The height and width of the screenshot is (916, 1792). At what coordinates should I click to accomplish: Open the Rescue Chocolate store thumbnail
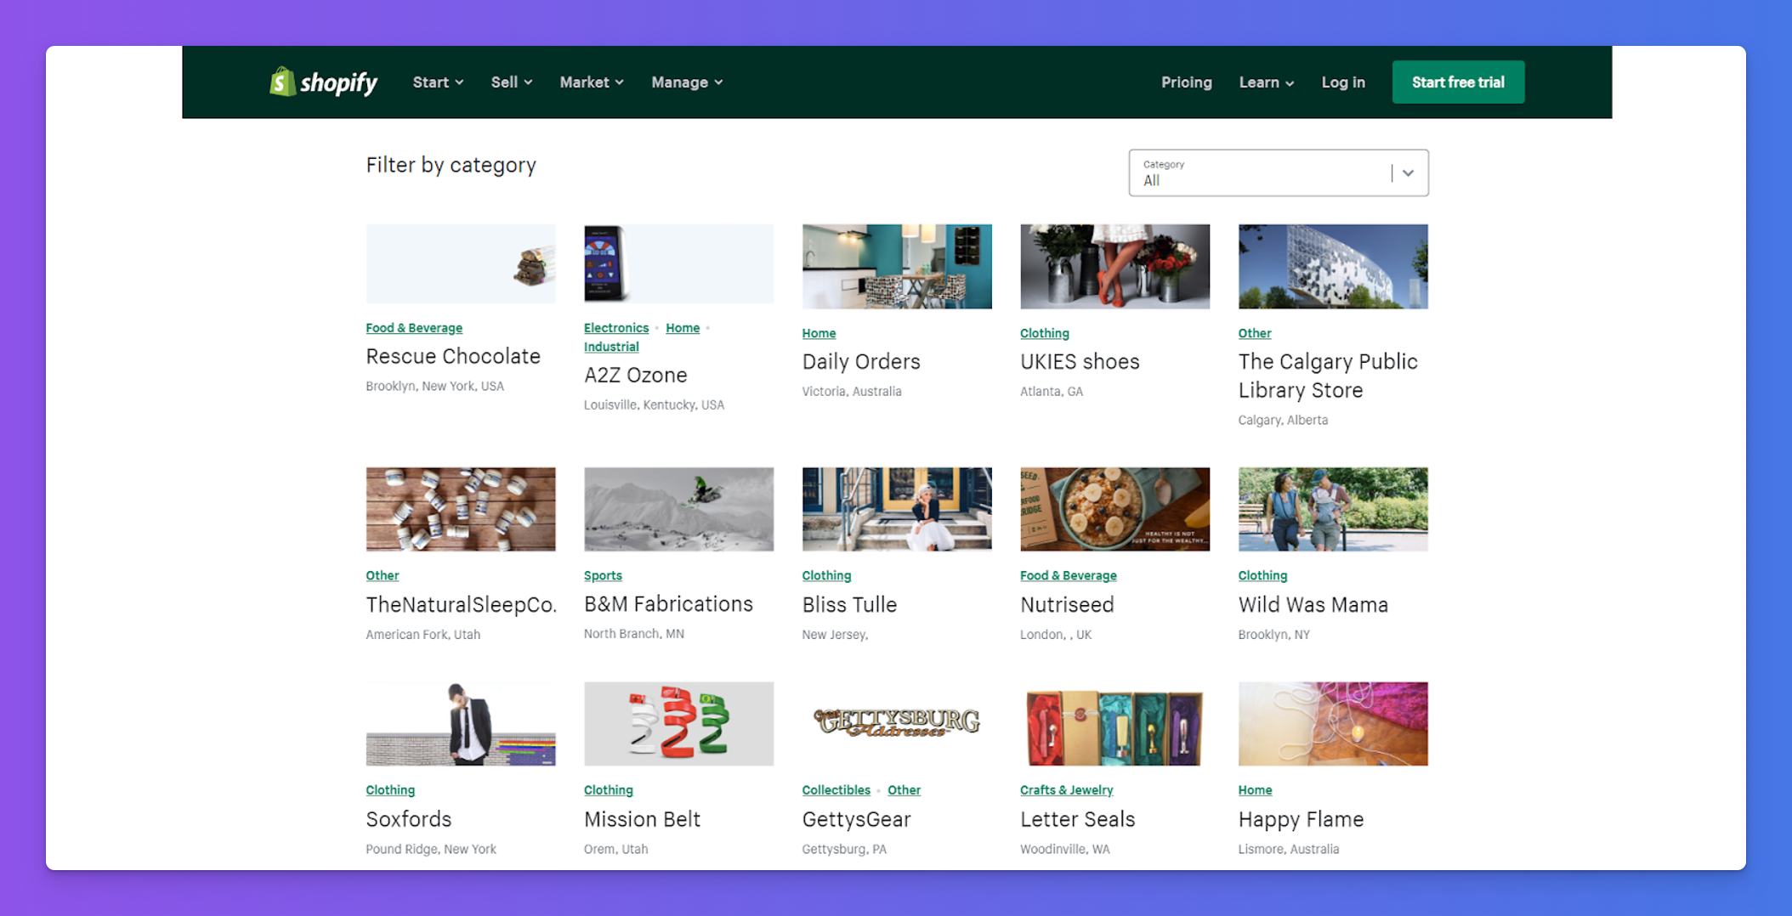click(x=460, y=263)
